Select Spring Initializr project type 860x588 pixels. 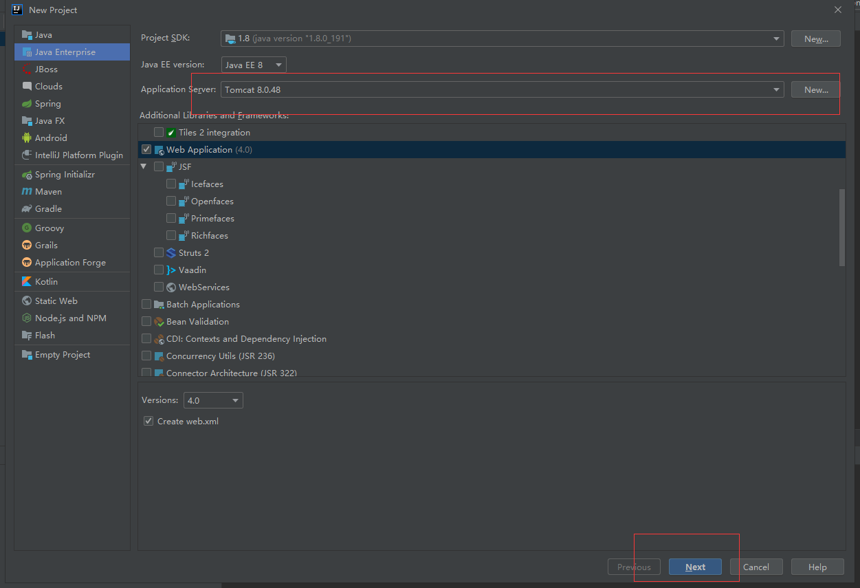coord(72,174)
